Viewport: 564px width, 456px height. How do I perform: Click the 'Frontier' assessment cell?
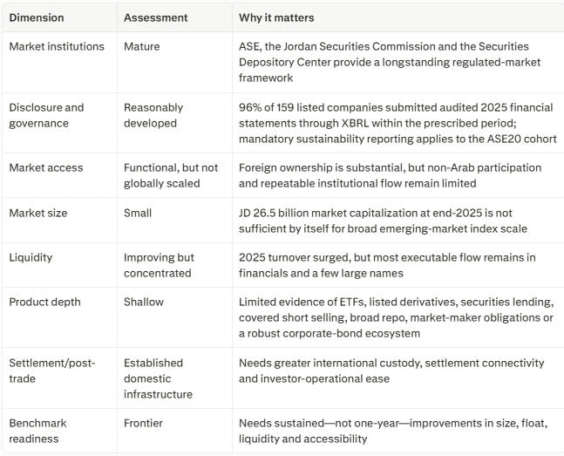click(143, 423)
